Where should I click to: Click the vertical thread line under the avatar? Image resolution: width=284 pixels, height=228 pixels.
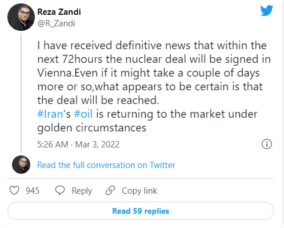pyautogui.click(x=21, y=93)
